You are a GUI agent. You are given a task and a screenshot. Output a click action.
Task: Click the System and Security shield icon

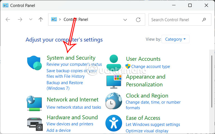click(34, 62)
